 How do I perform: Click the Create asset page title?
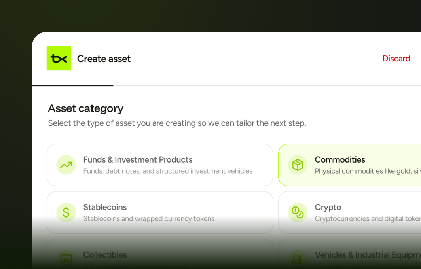tap(104, 59)
